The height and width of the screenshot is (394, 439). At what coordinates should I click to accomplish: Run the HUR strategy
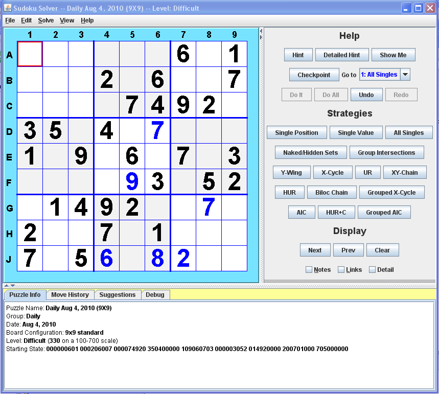[x=289, y=192]
